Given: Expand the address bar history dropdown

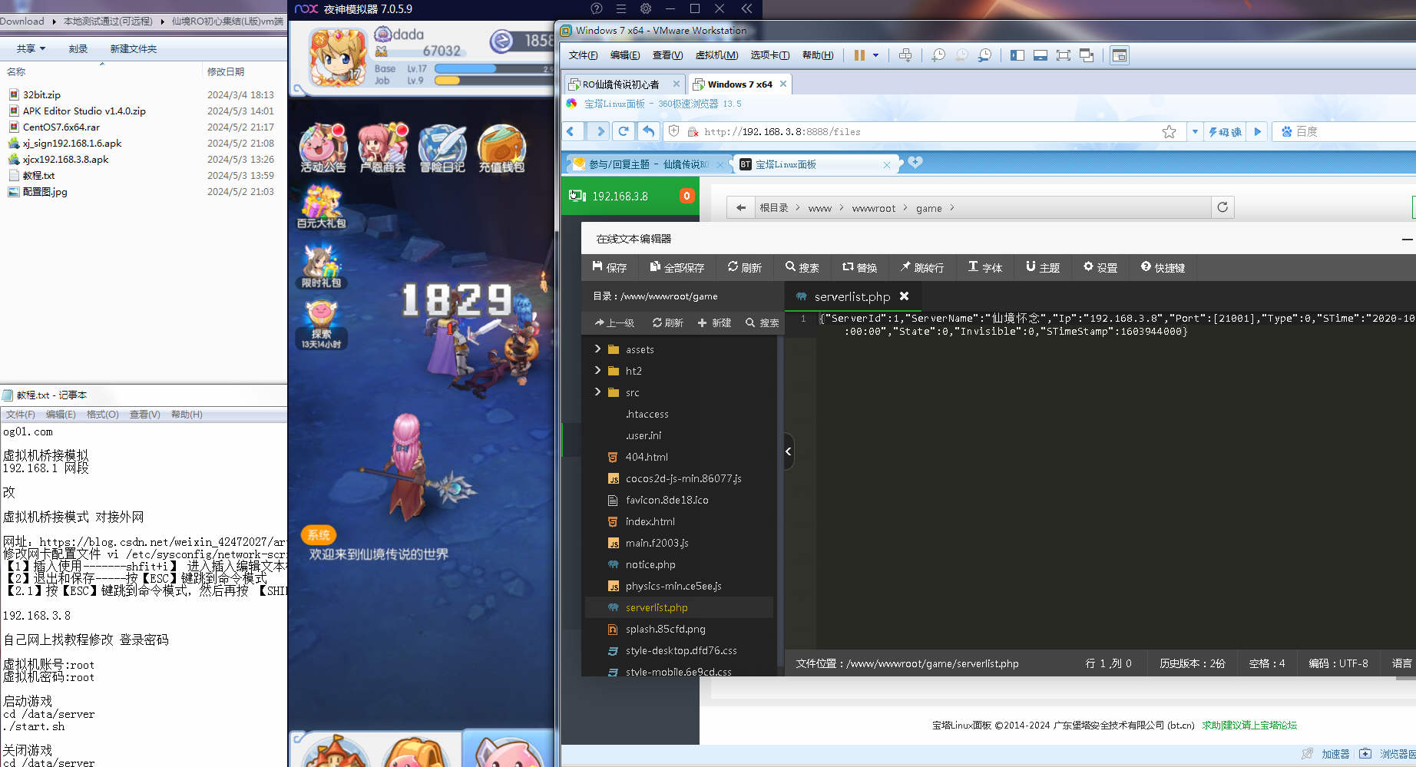Looking at the screenshot, I should pos(1195,132).
